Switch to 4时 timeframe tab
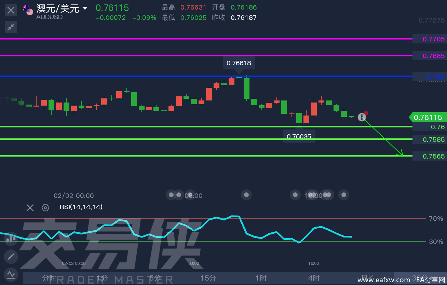 click(314, 278)
